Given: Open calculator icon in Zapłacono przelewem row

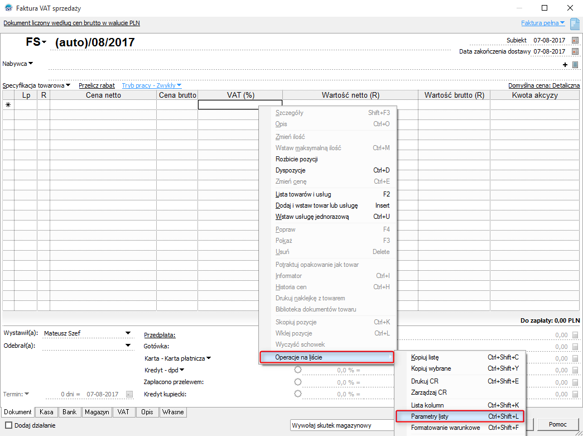Looking at the screenshot, I should (575, 382).
